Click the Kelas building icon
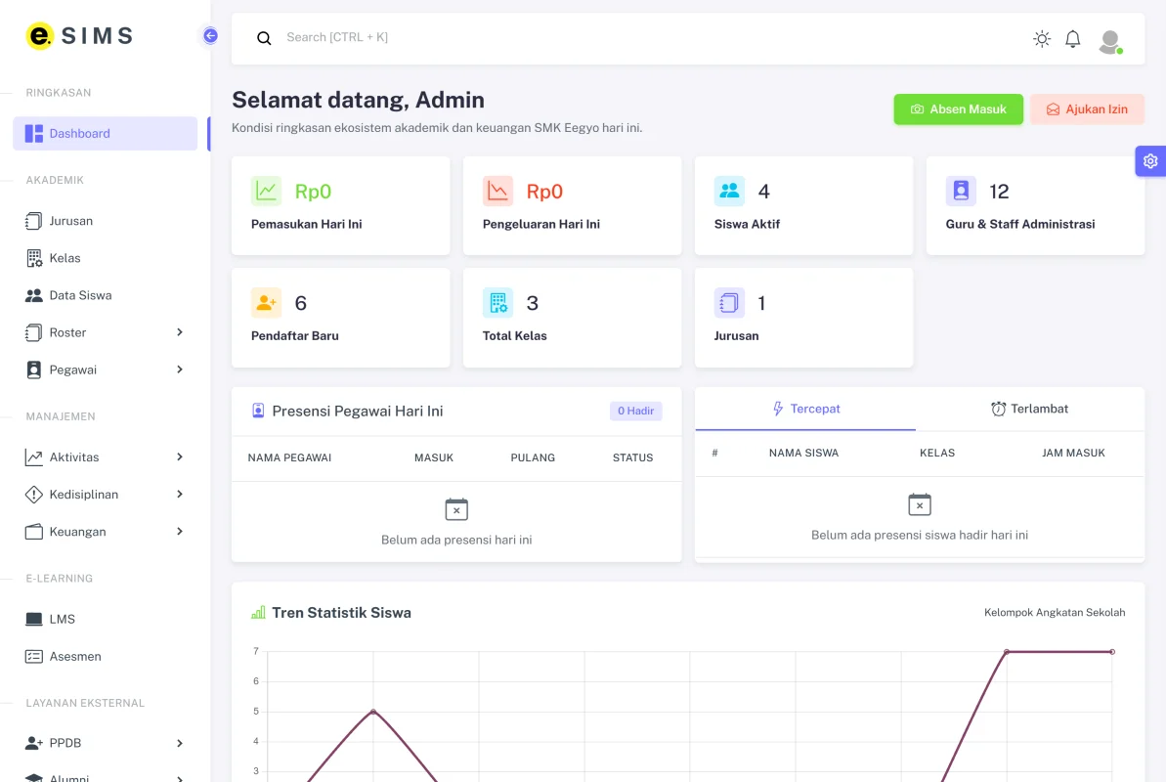The width and height of the screenshot is (1166, 782). point(34,258)
